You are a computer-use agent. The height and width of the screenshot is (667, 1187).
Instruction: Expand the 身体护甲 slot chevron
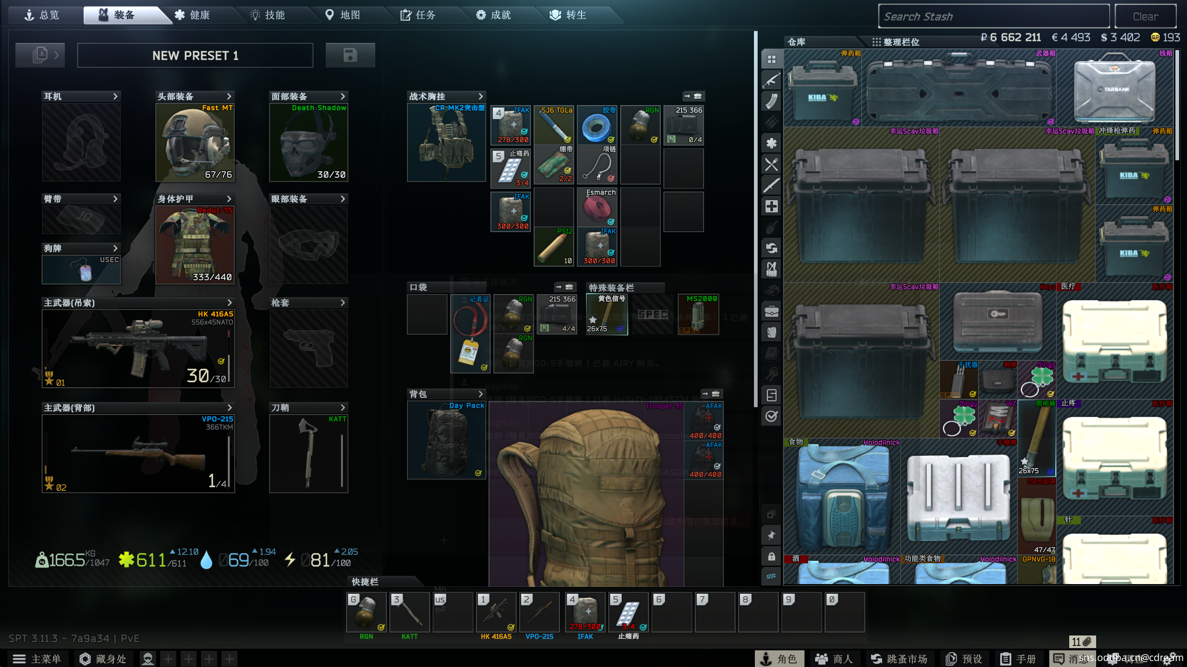(229, 199)
